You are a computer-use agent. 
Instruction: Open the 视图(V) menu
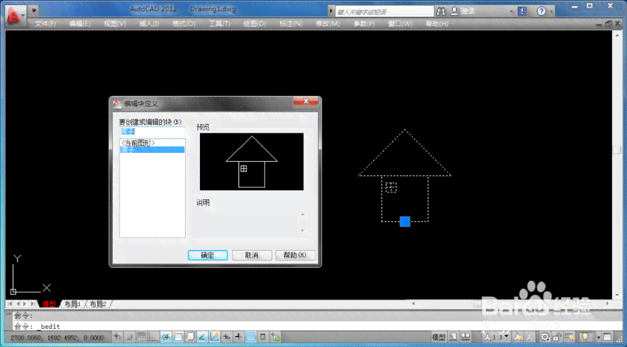(x=115, y=24)
